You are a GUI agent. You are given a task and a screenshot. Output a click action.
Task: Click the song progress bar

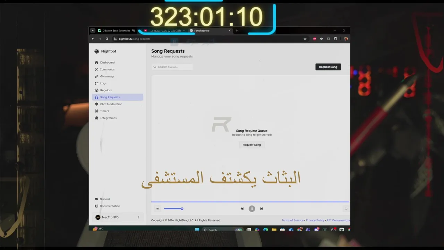(x=250, y=202)
